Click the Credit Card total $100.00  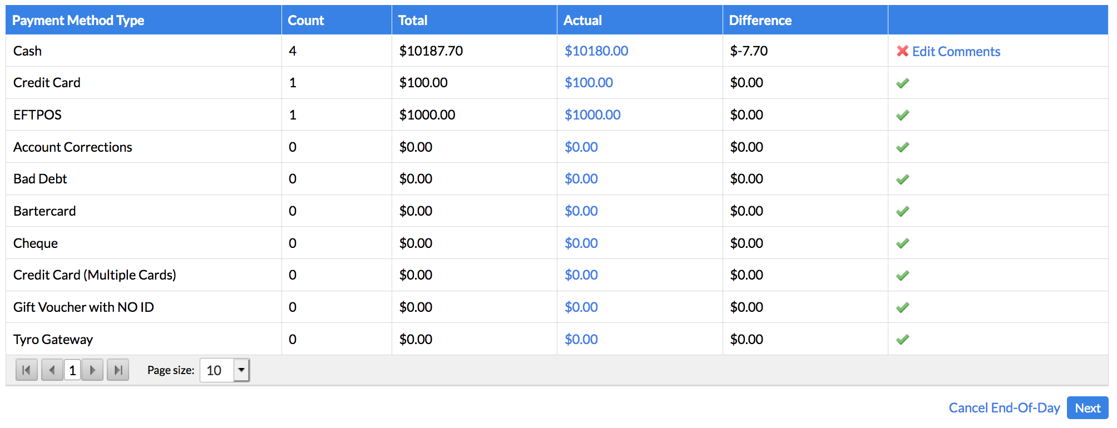point(423,83)
